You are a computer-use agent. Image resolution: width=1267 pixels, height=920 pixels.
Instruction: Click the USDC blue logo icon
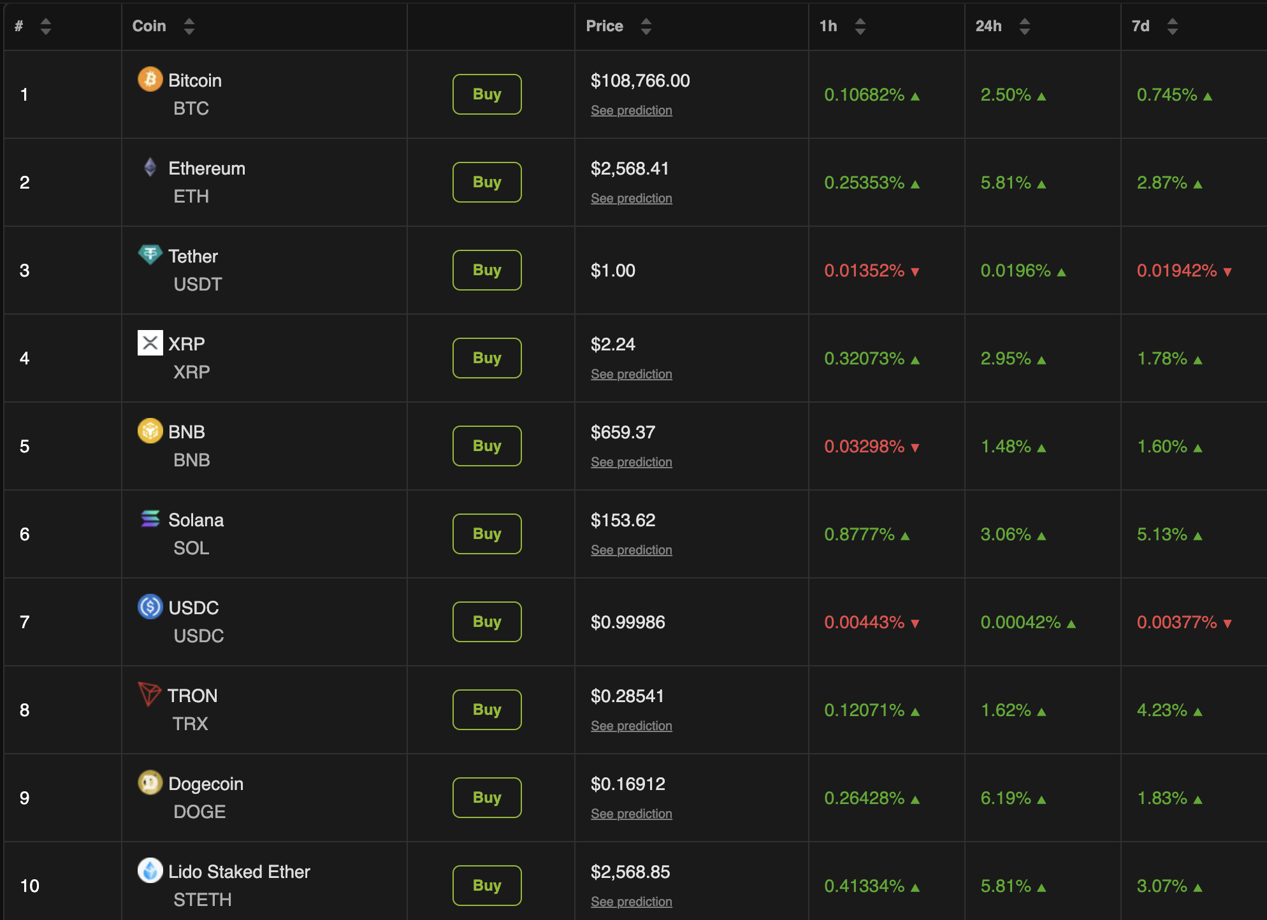[150, 607]
